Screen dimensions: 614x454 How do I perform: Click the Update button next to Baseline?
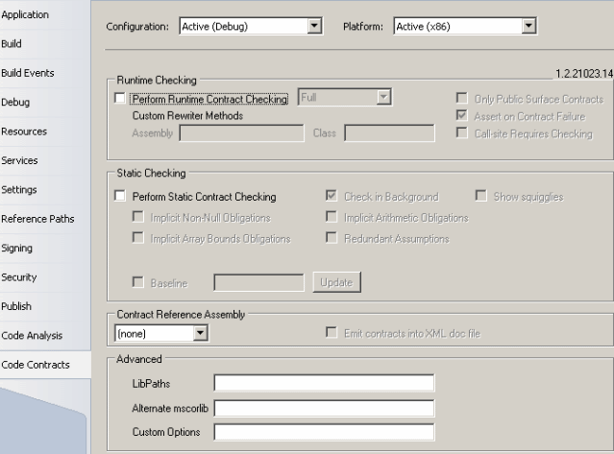tap(336, 283)
